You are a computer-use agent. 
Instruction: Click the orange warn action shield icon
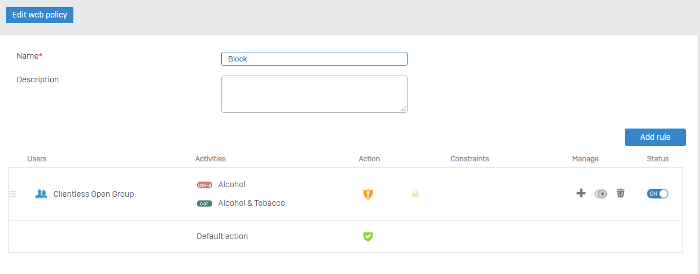[368, 194]
